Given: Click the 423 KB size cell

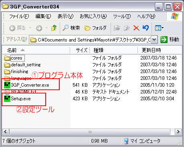Looking at the screenshot, I should pyautogui.click(x=80, y=99).
